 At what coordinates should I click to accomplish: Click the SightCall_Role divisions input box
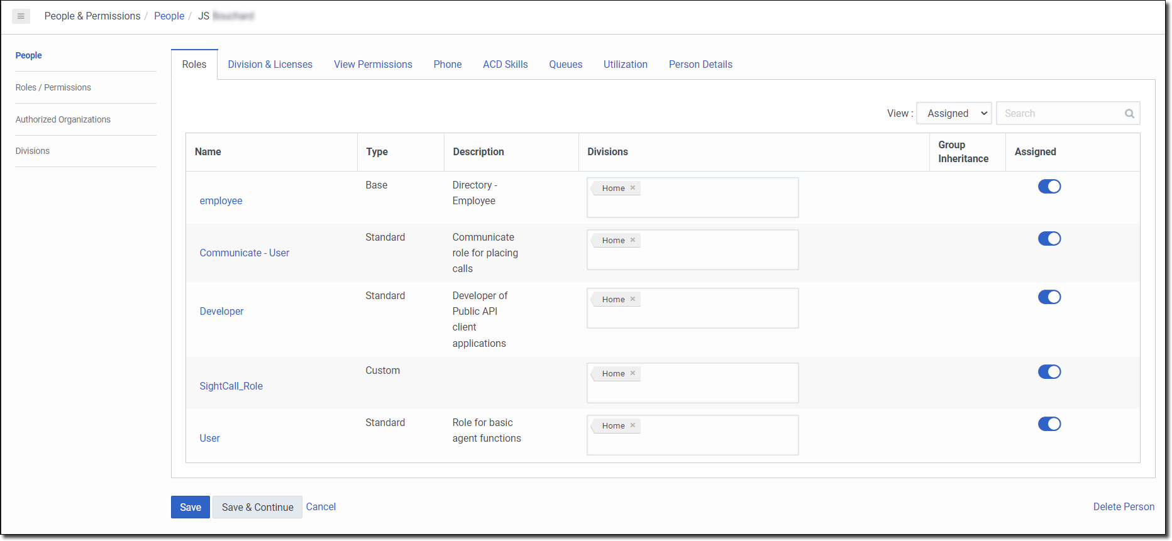click(x=693, y=383)
